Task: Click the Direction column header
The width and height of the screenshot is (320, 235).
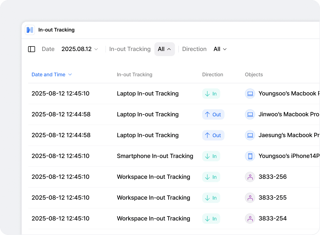Action: (x=213, y=75)
